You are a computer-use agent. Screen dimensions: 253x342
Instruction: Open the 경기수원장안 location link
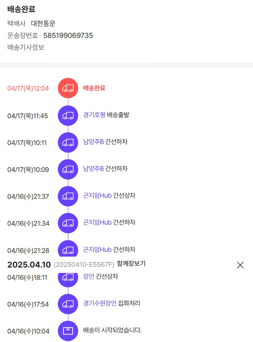point(100,303)
